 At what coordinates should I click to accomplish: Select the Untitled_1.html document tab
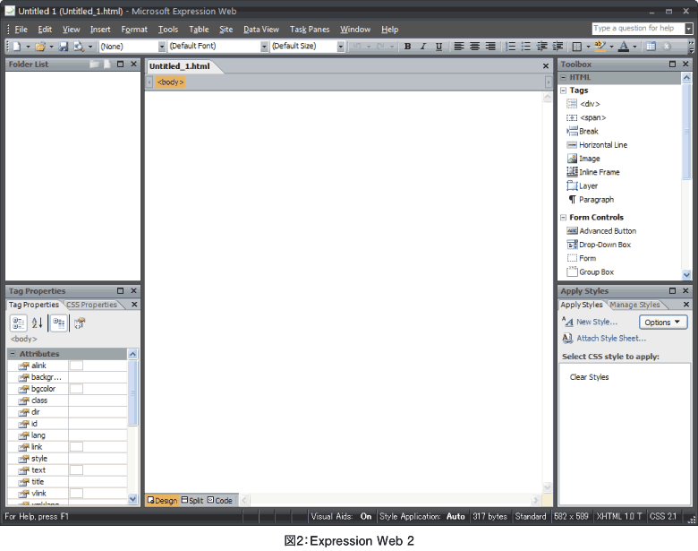click(x=180, y=66)
